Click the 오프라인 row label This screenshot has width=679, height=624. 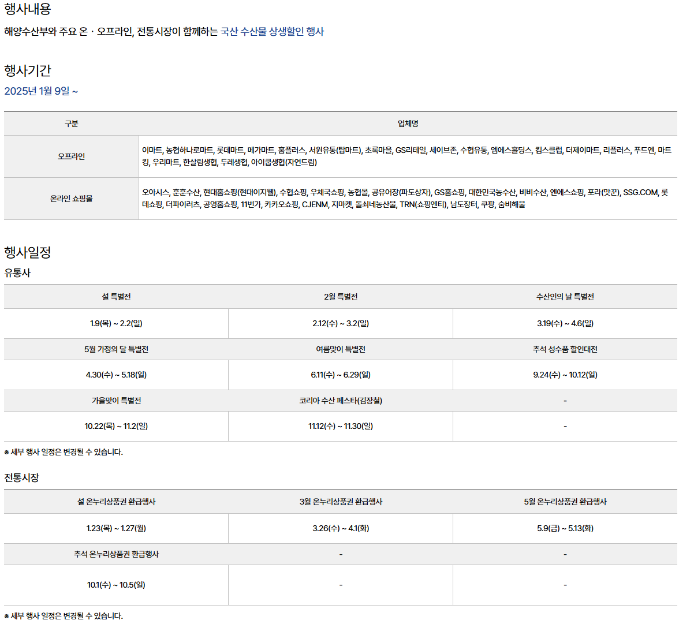point(72,156)
